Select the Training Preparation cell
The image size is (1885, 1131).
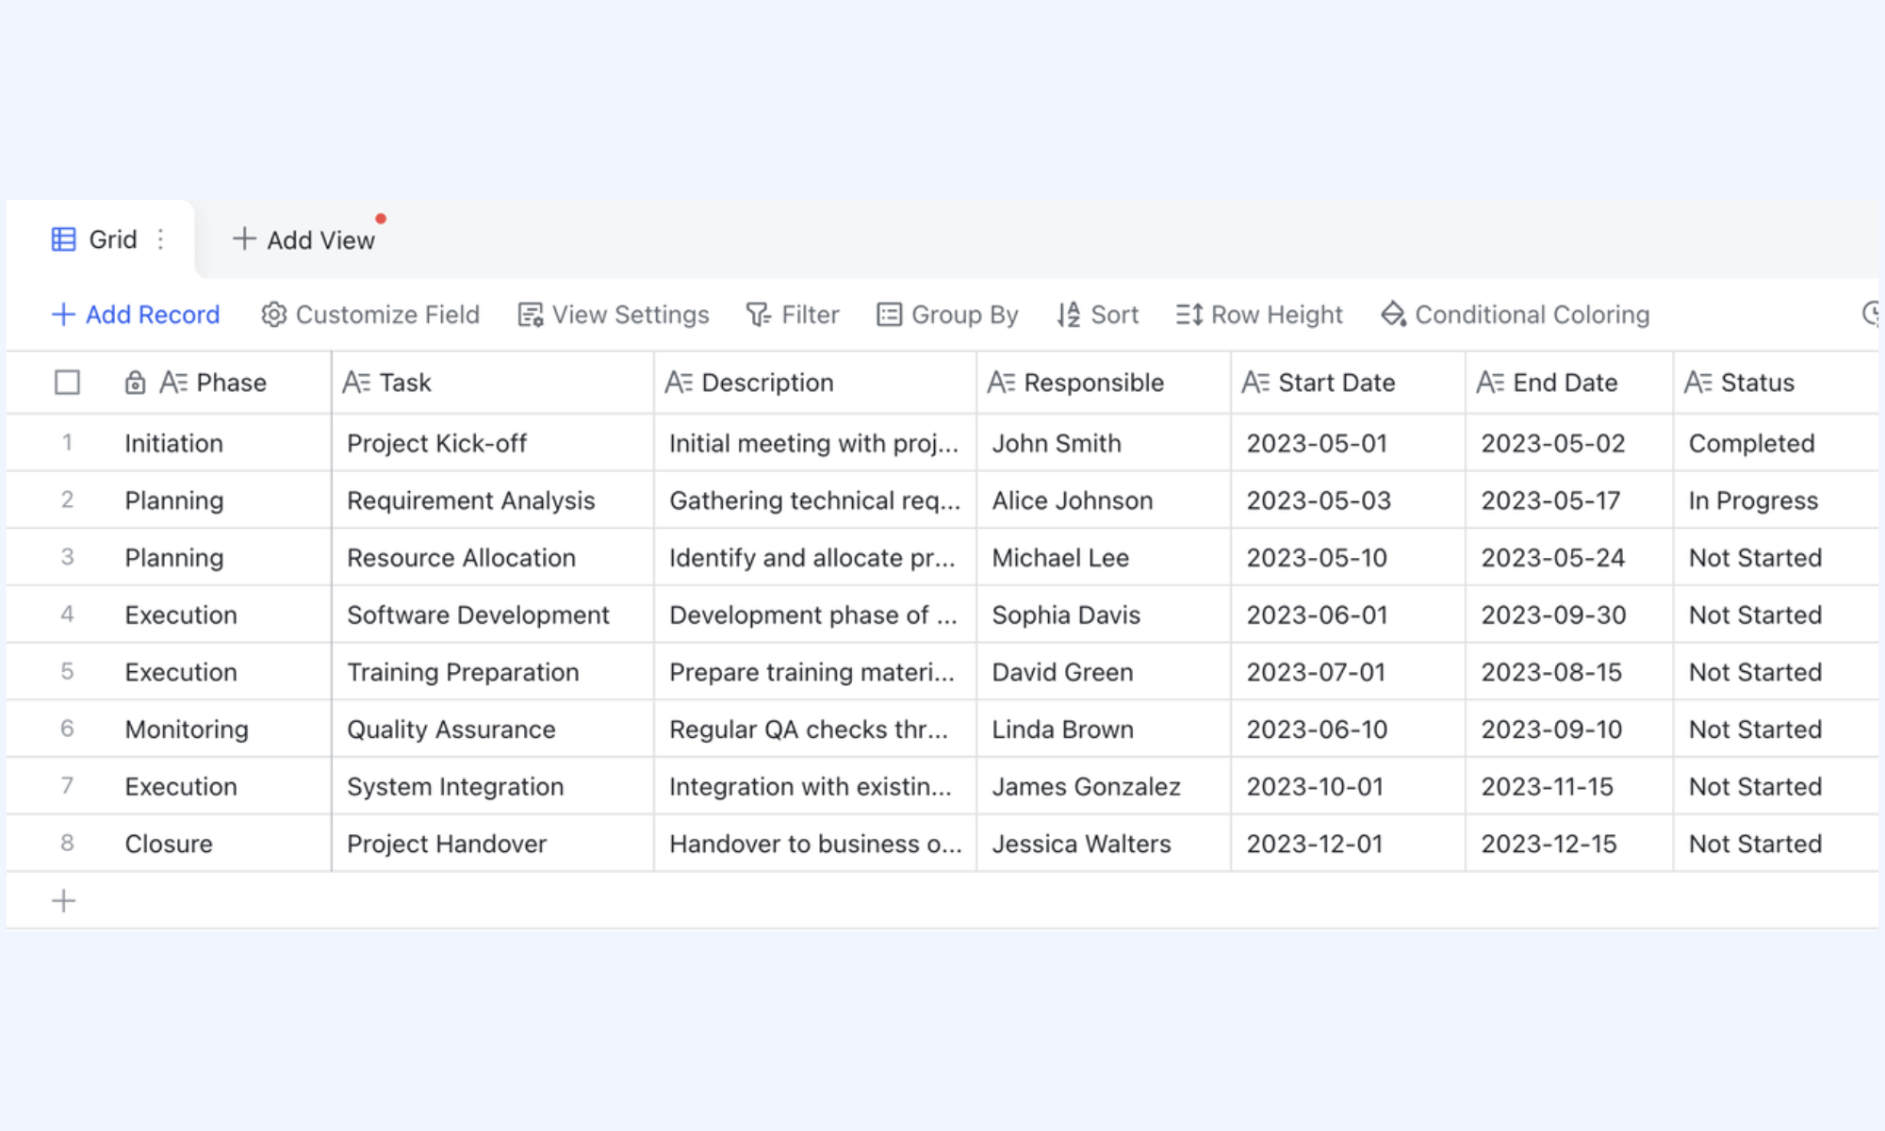click(493, 672)
